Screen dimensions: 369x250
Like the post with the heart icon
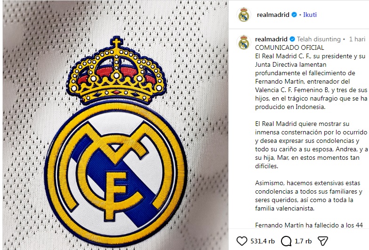point(242,241)
